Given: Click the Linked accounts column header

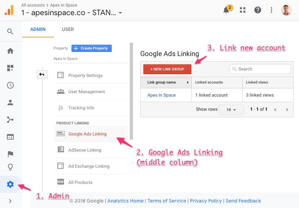Looking at the screenshot, I should coord(217,83).
